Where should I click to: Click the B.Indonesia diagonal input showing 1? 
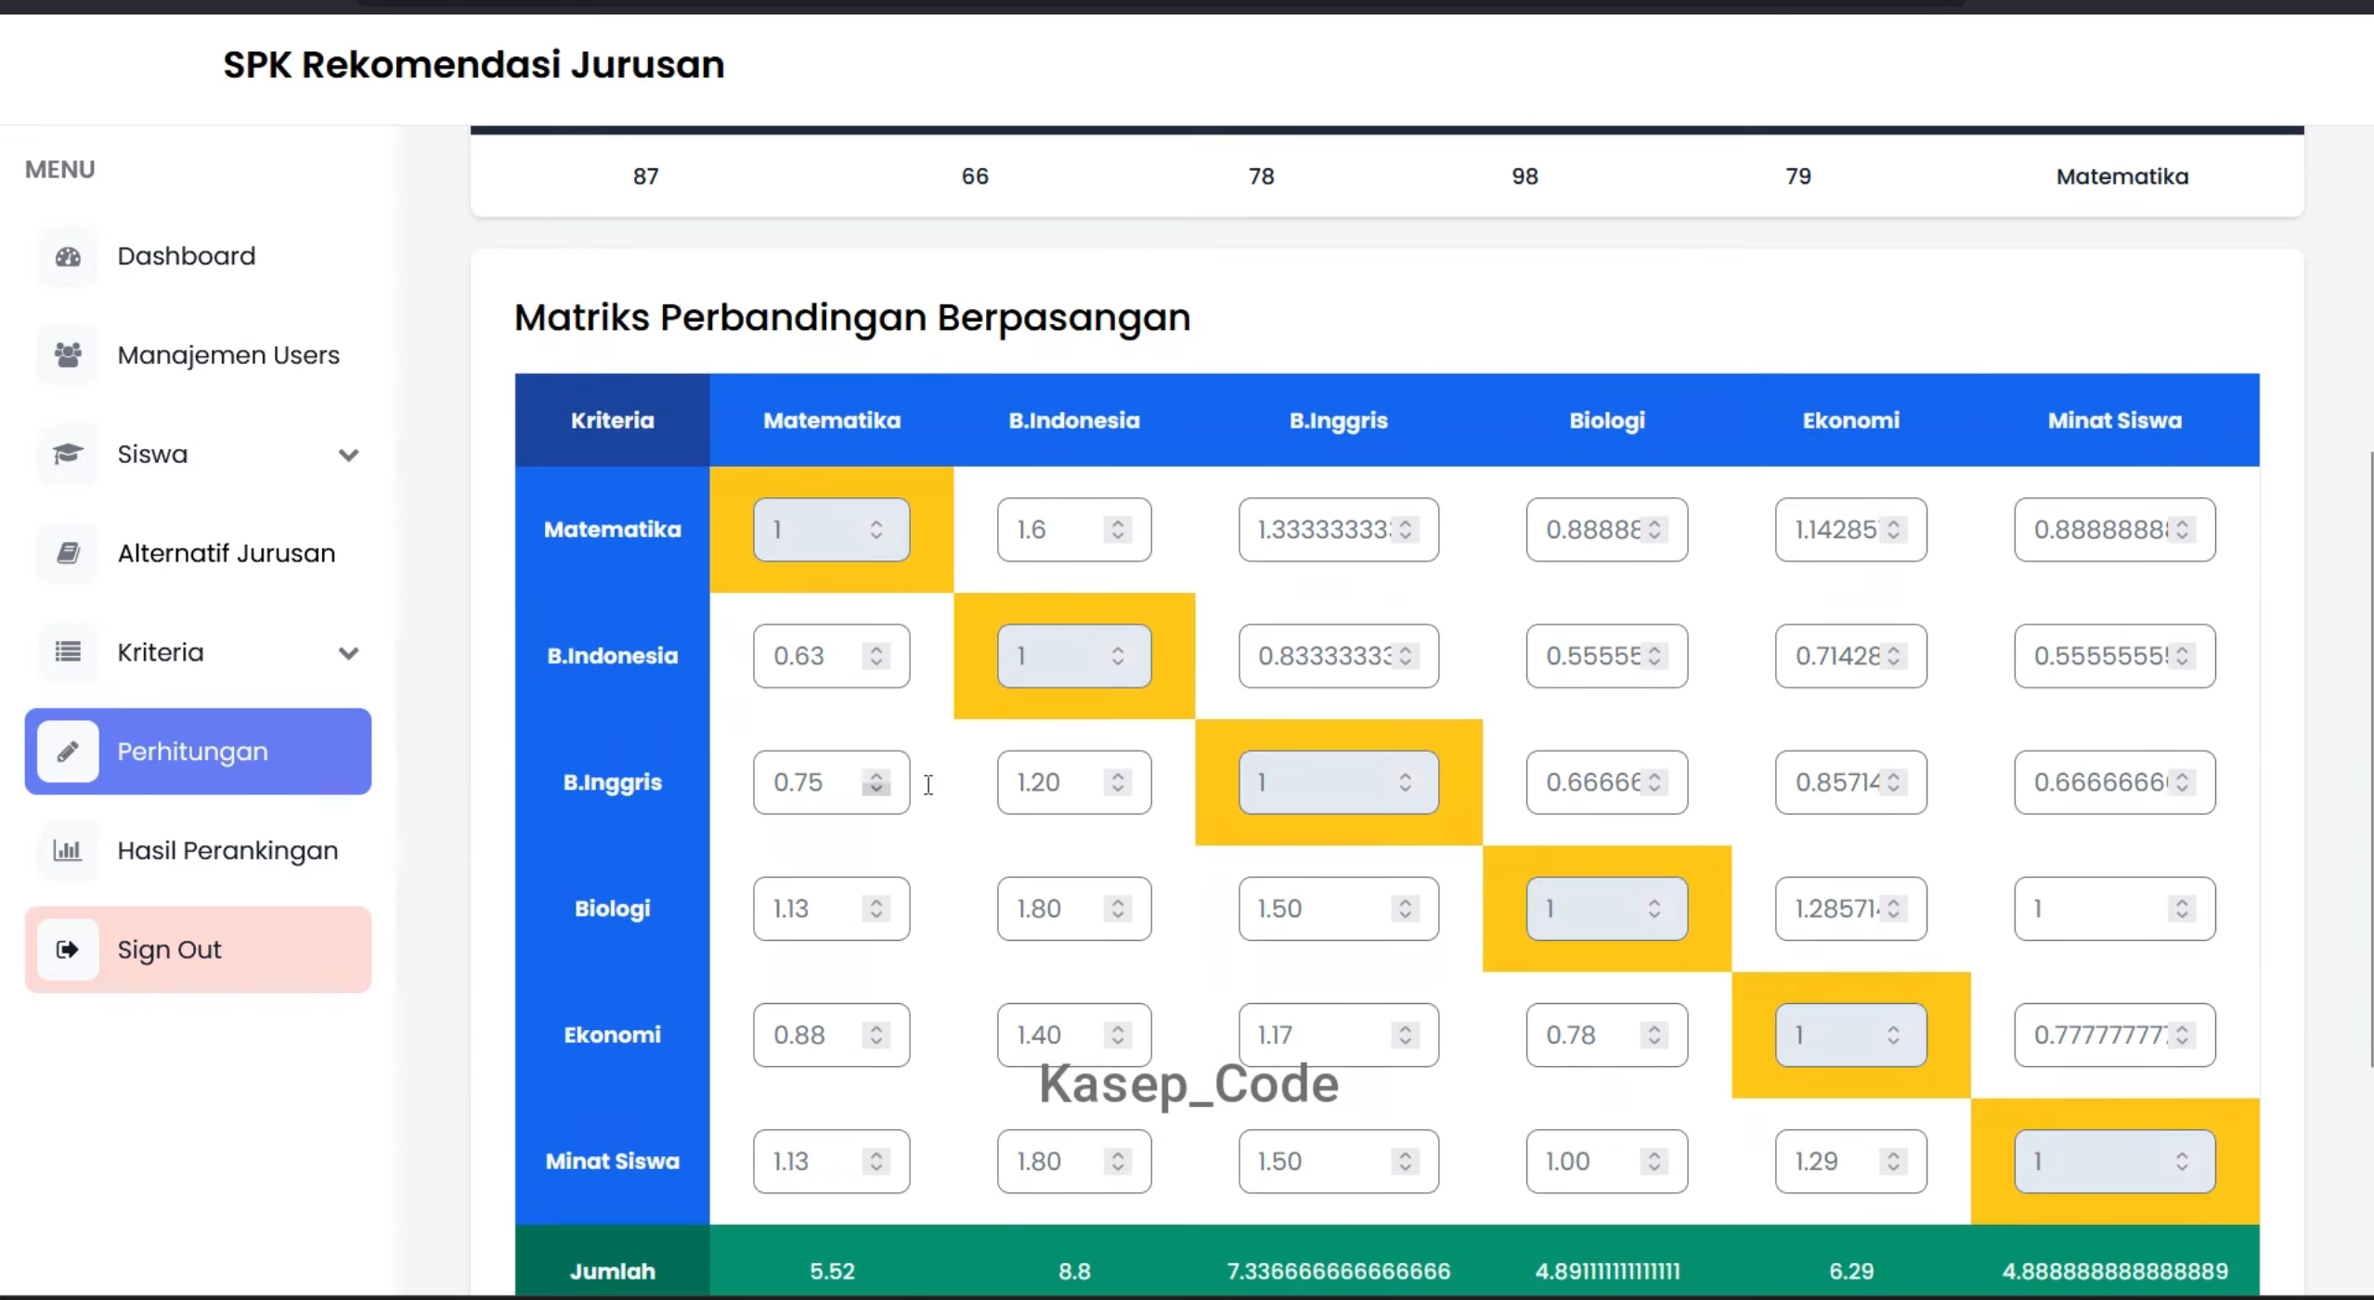1074,656
